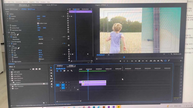193x108 pixels.
Task: Open the Blend Mode dropdown
Action: pyautogui.click(x=45, y=39)
